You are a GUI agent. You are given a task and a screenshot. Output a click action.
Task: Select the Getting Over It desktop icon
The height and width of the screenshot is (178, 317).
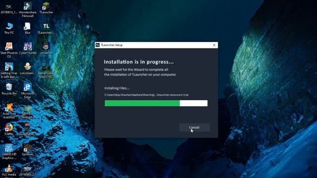click(x=9, y=70)
